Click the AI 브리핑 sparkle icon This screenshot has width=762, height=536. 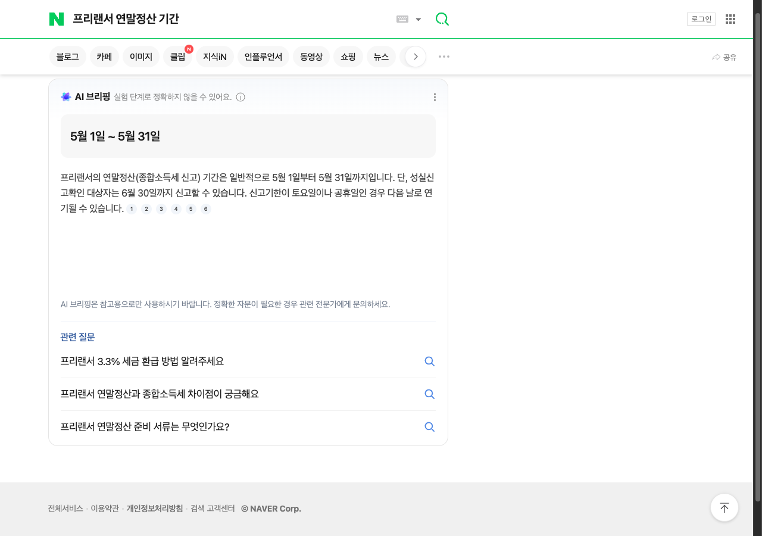pyautogui.click(x=66, y=96)
